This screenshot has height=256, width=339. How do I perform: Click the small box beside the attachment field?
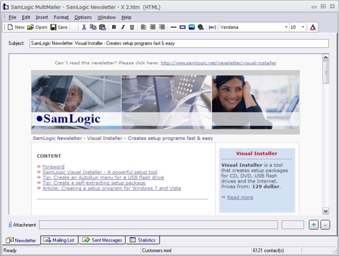tap(293, 225)
